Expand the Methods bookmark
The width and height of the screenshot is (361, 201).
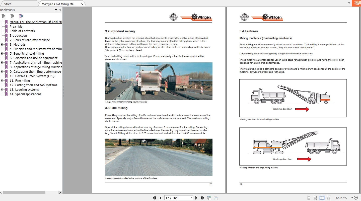(2, 45)
